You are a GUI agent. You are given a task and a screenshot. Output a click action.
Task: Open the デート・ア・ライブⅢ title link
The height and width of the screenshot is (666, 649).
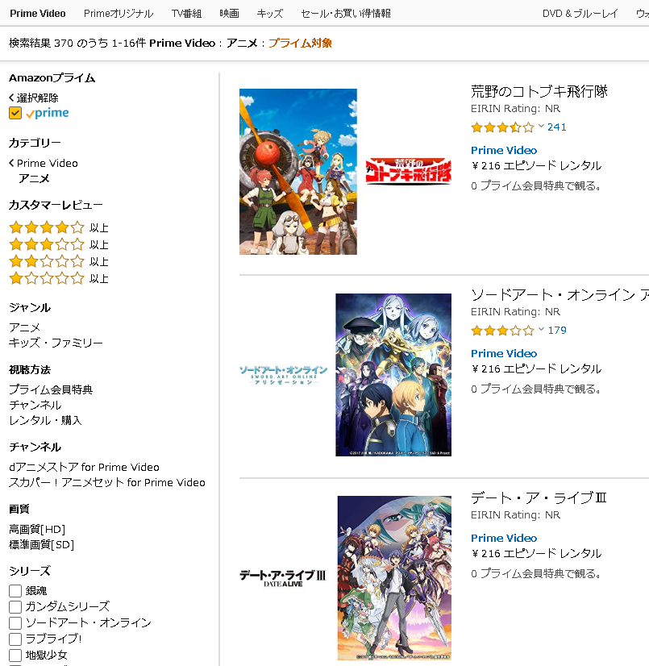click(539, 497)
